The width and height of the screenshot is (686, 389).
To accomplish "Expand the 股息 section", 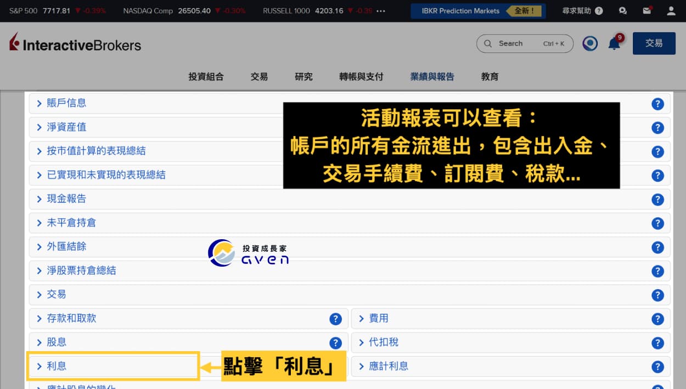I will point(189,342).
